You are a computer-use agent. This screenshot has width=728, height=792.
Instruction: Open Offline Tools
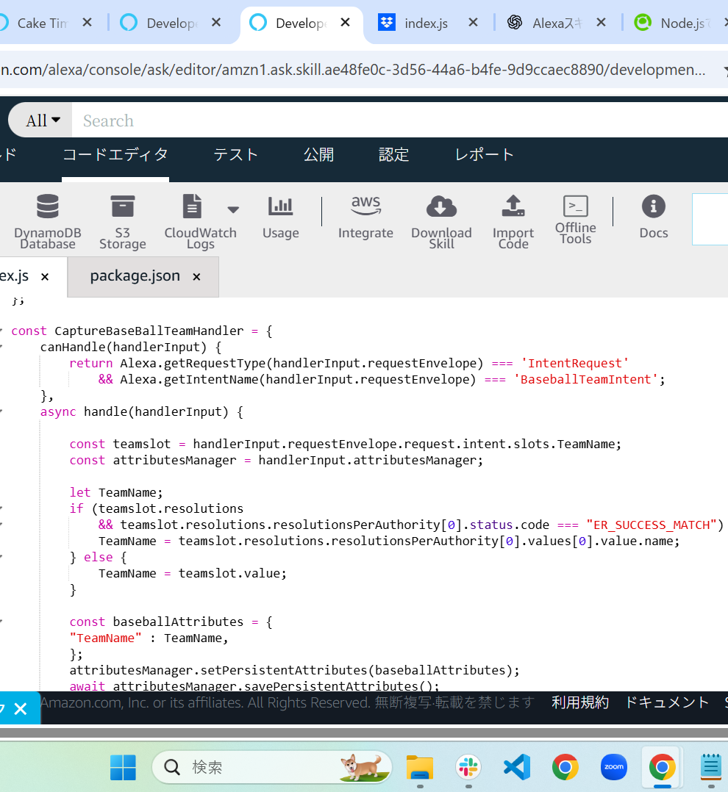tap(575, 206)
